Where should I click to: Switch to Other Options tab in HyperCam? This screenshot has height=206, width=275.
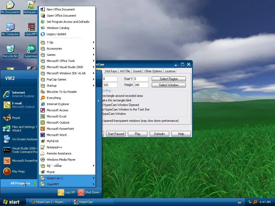153,71
